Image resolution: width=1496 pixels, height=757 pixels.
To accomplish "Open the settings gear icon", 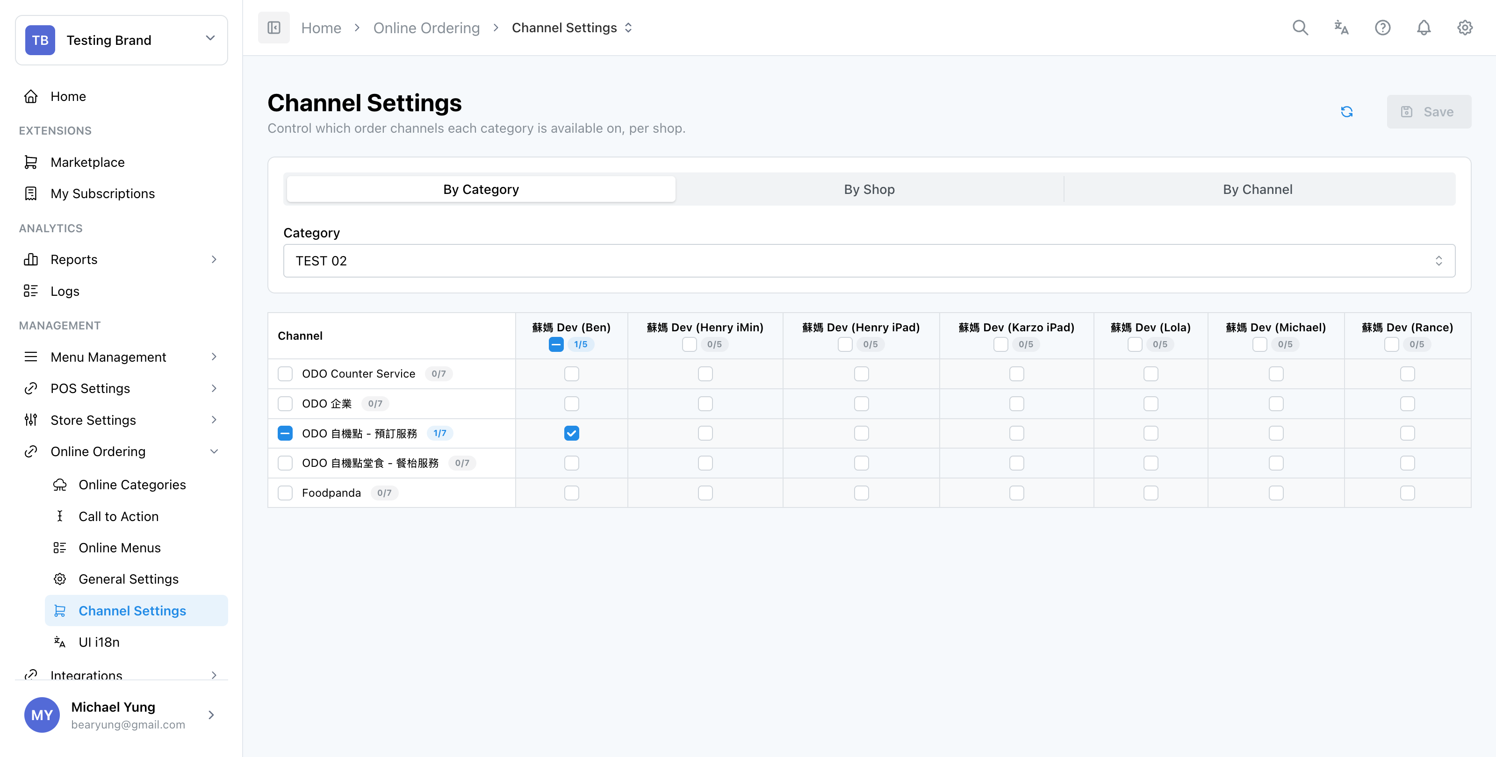I will click(1465, 27).
